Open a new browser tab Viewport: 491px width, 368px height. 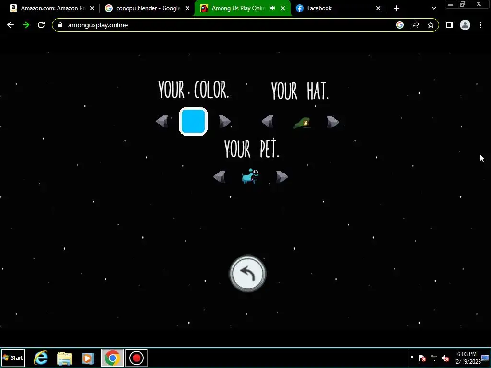point(397,8)
